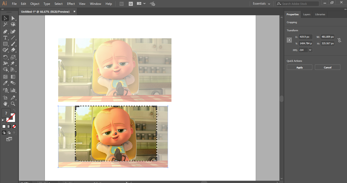The width and height of the screenshot is (347, 183).
Task: Pick the Hand tool
Action: 5,104
